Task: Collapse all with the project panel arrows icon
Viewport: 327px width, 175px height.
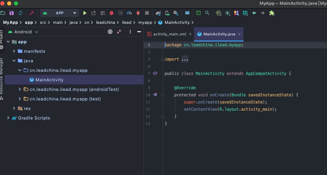Action: pyautogui.click(x=119, y=32)
